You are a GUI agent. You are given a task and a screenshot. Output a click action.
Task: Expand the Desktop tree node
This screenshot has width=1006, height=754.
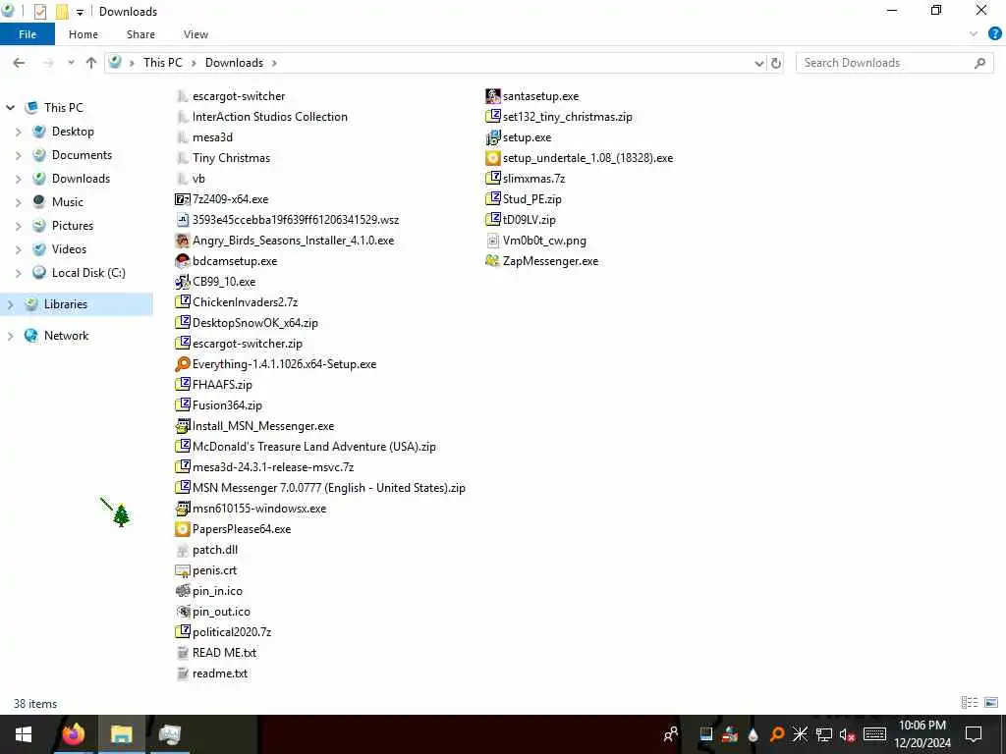click(x=18, y=132)
